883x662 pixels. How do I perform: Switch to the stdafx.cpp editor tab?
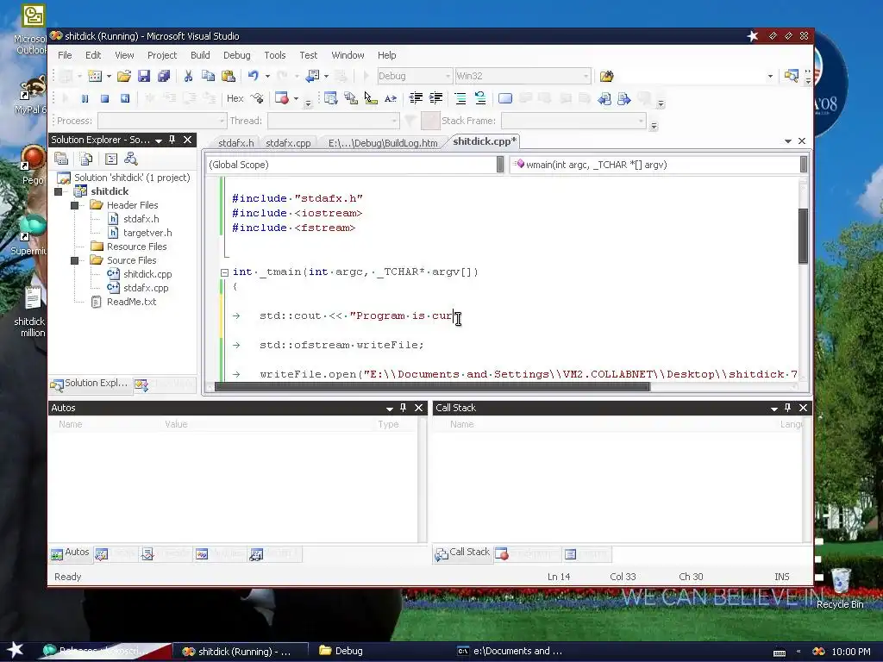coord(288,143)
